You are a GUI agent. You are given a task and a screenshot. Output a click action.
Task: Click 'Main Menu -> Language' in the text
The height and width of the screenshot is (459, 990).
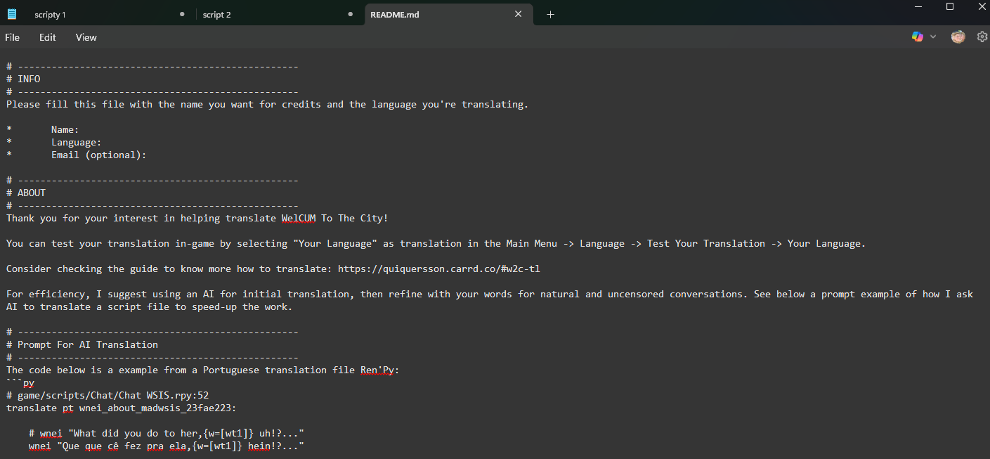point(566,243)
